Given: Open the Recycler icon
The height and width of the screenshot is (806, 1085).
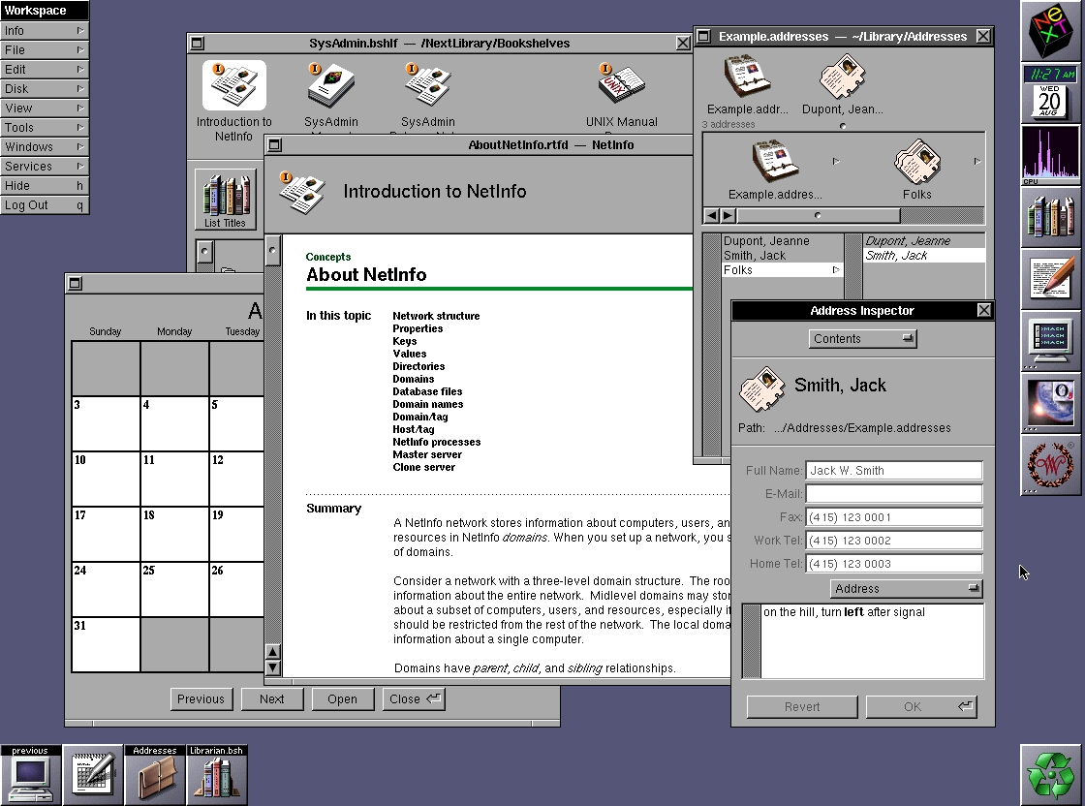Looking at the screenshot, I should tap(1050, 775).
